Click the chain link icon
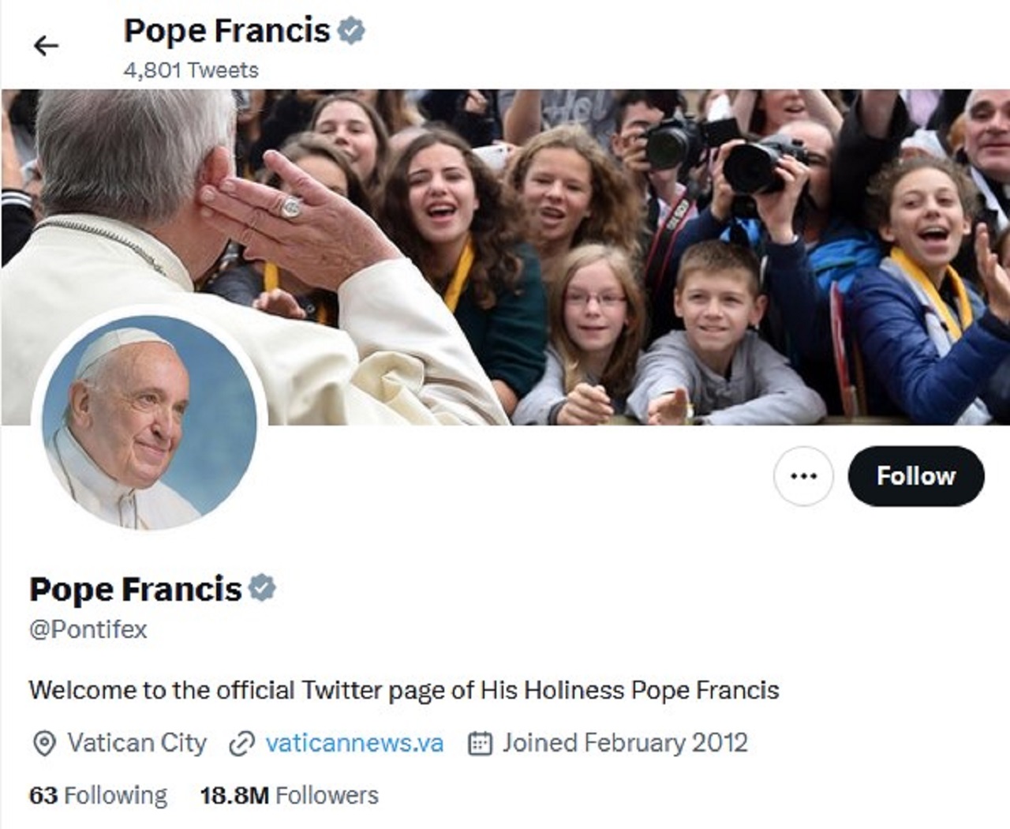 [x=241, y=744]
